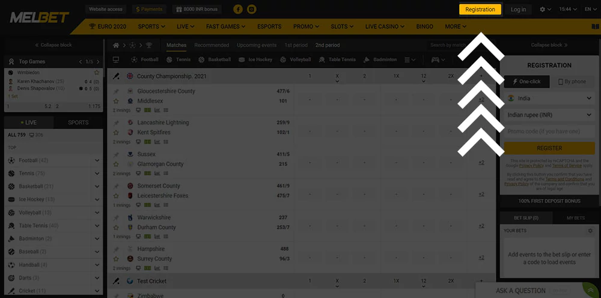
Task: Open the Instagram social link icon
Action: coord(251,9)
